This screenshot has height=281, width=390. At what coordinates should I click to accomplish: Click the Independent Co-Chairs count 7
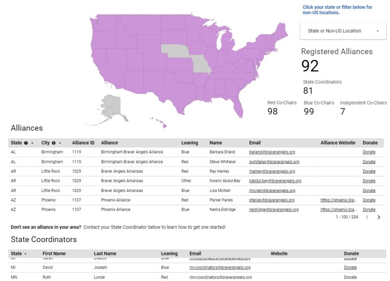(x=342, y=111)
